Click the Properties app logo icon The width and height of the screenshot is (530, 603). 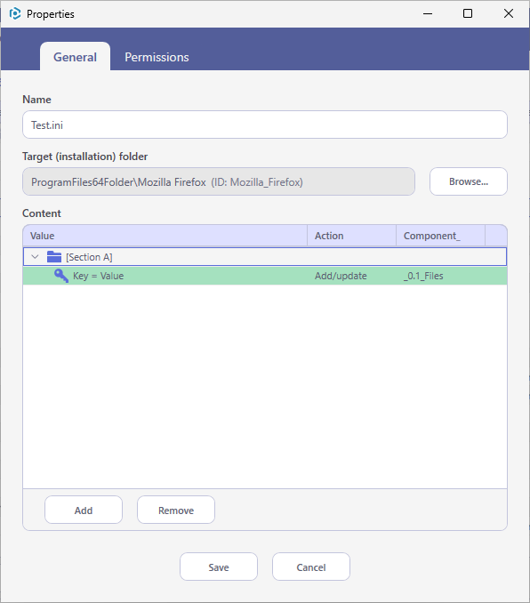click(x=15, y=14)
